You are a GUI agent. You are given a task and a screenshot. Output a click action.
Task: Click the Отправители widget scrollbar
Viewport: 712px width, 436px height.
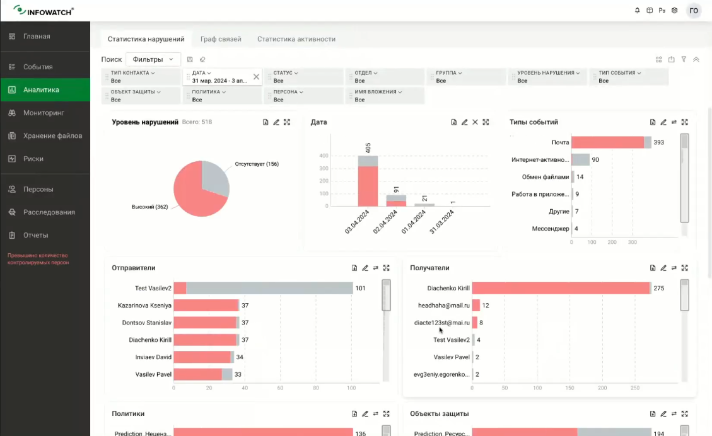point(386,295)
